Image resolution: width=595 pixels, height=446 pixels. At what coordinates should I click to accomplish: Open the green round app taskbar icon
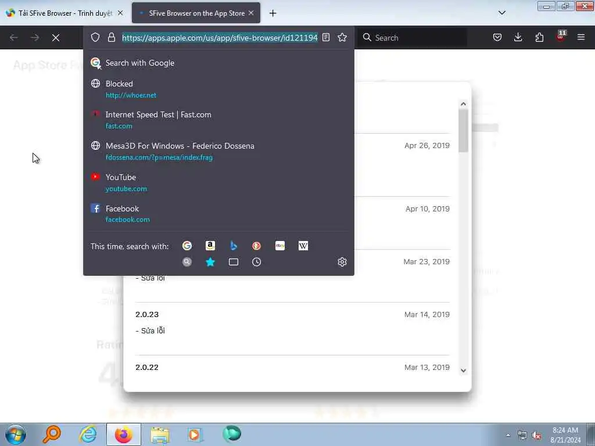[231, 434]
